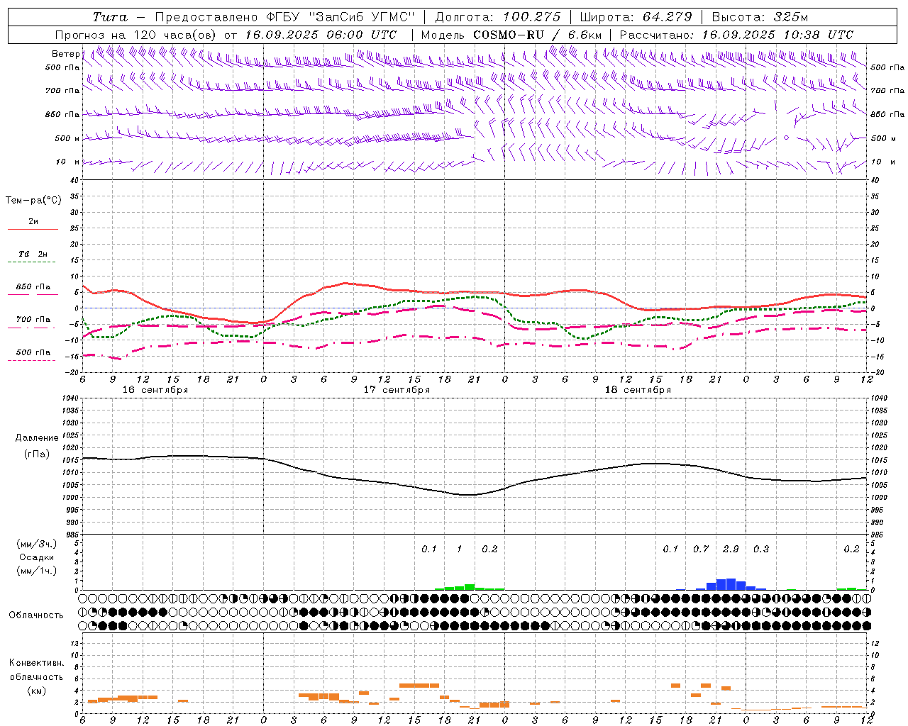Click the "0.7" precipitation total value
908x726 pixels.
pyautogui.click(x=701, y=549)
